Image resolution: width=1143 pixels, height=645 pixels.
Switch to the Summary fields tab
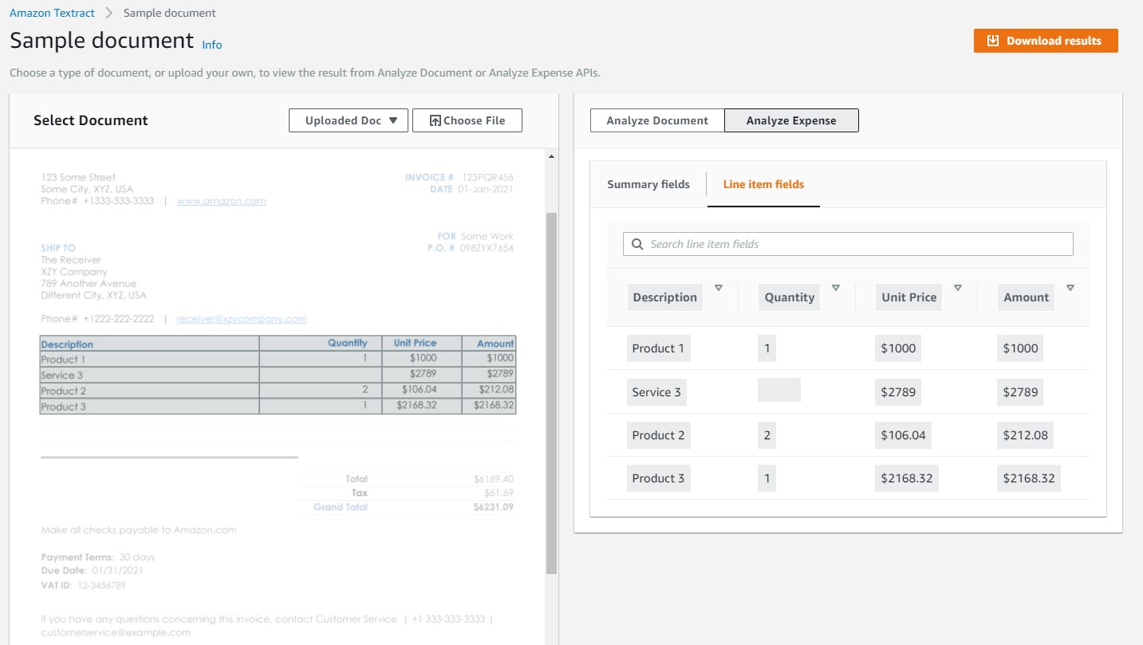(648, 184)
